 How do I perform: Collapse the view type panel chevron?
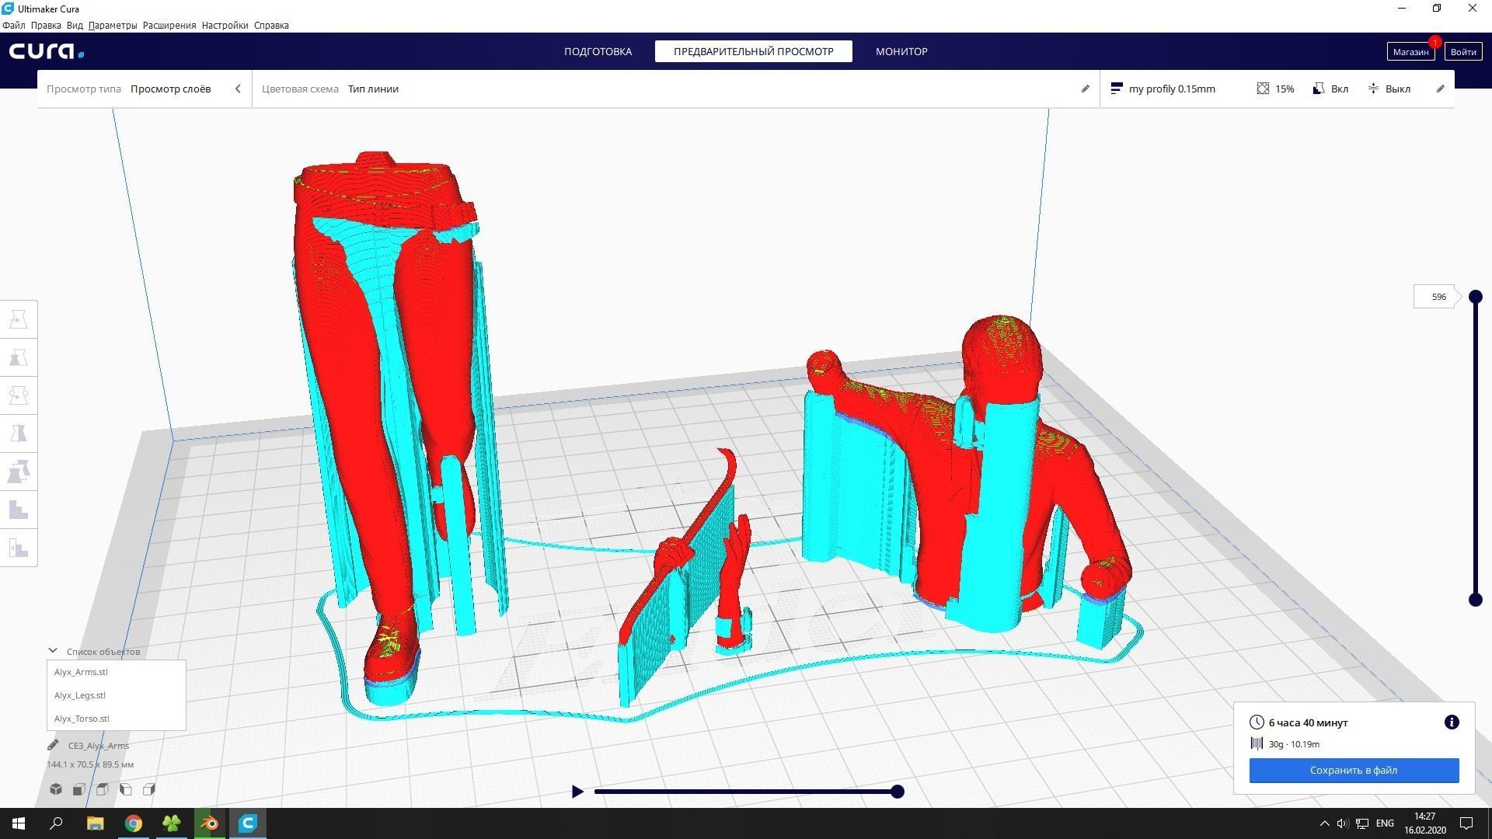[238, 89]
